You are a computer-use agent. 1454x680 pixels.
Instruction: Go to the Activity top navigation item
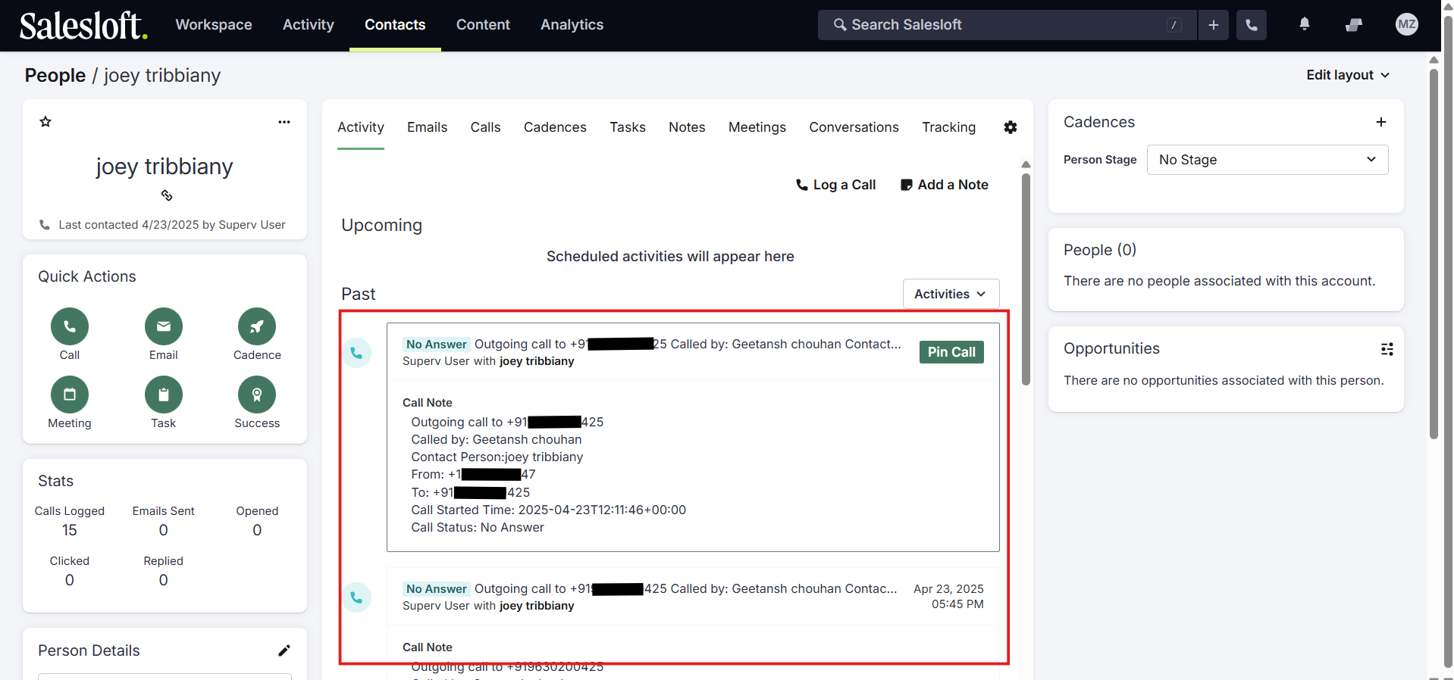tap(309, 25)
